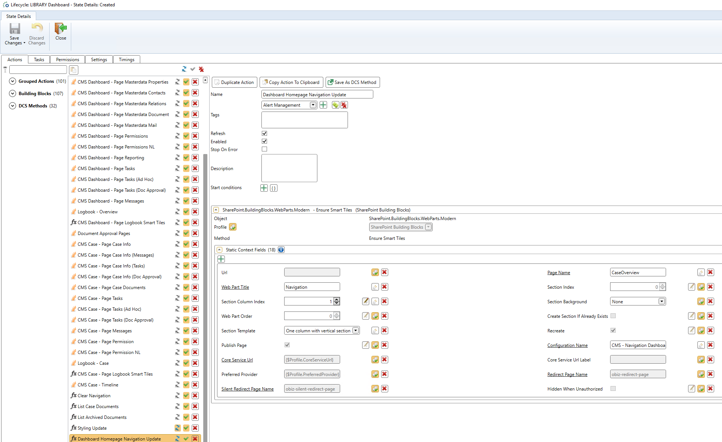Expand the Building Blocks group
722x442 pixels.
12,94
